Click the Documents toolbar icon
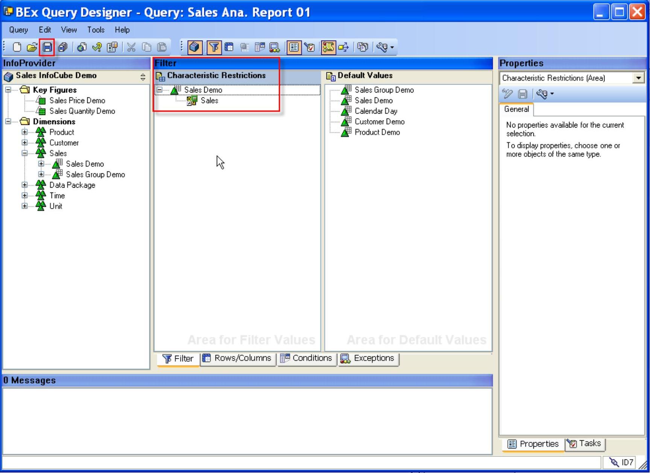650x473 pixels. (363, 47)
